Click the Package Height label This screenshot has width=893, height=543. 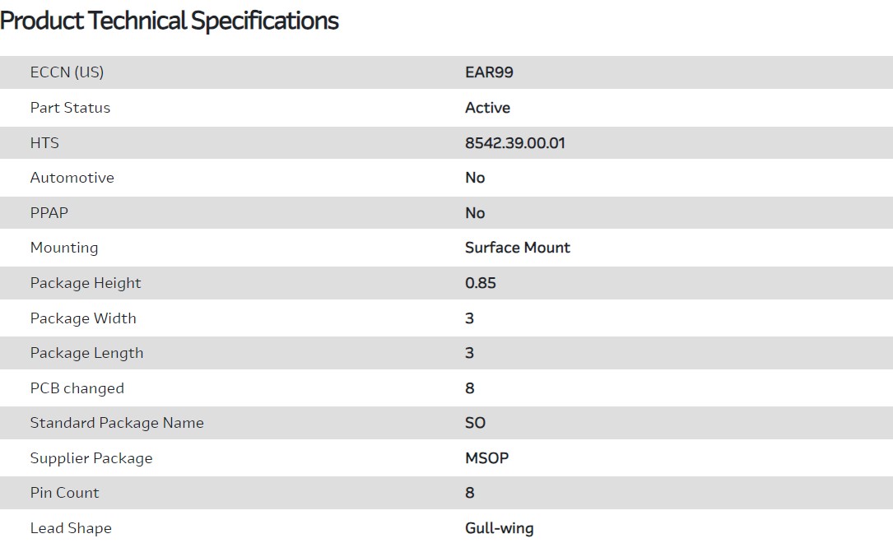pos(86,283)
